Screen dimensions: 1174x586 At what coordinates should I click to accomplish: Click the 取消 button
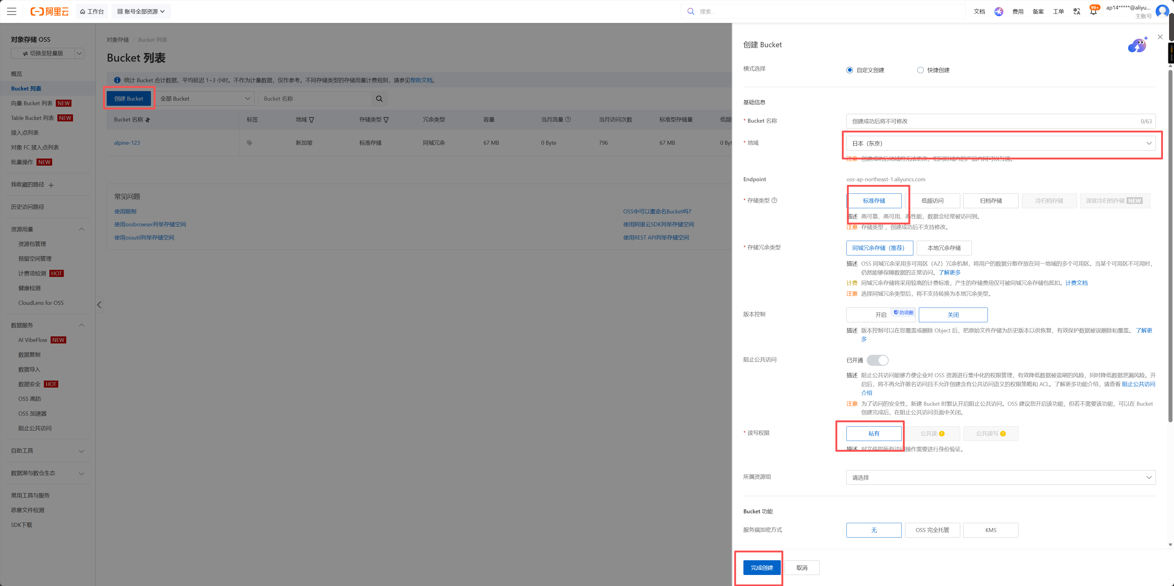(802, 568)
